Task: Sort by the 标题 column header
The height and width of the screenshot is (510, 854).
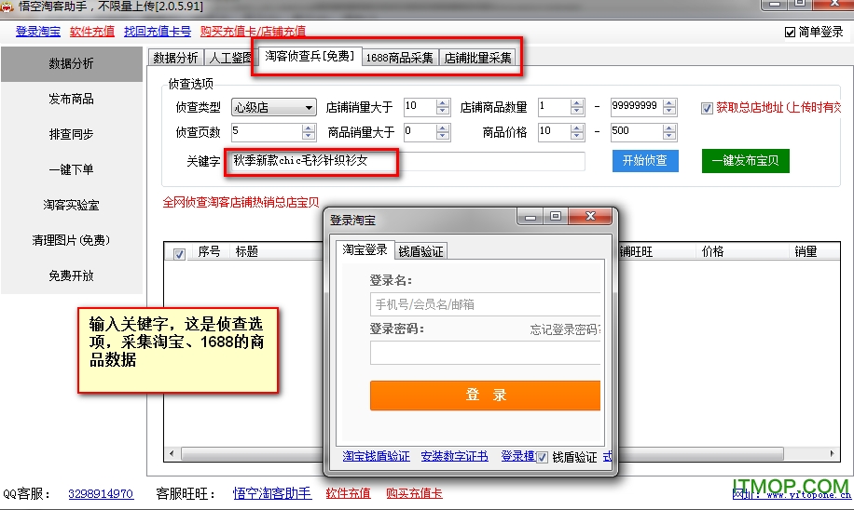Action: point(246,251)
